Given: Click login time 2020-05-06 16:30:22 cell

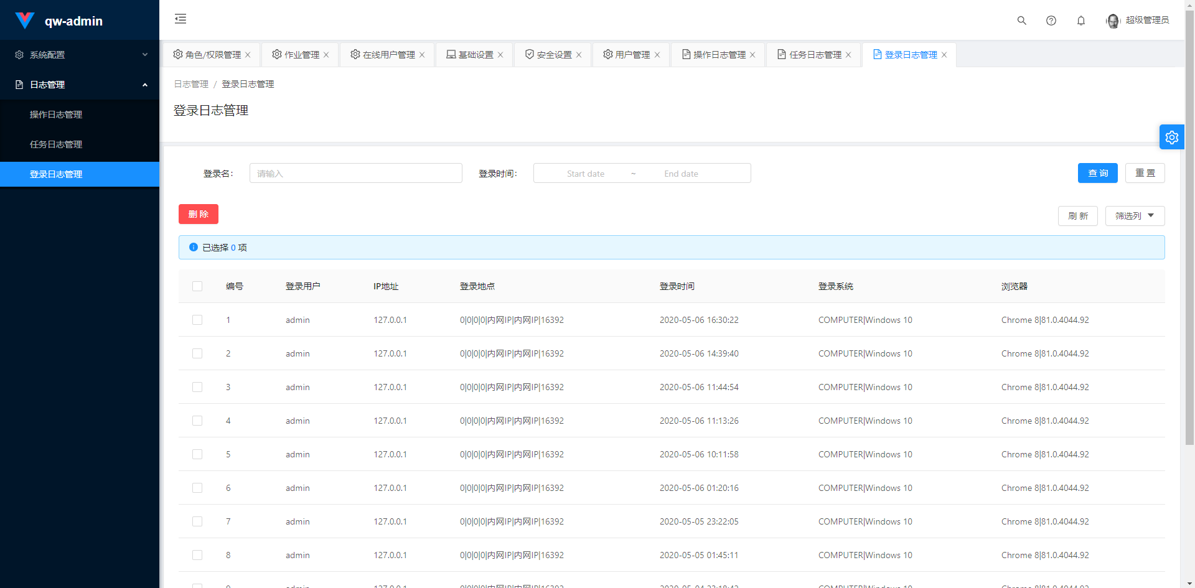Looking at the screenshot, I should 699,320.
